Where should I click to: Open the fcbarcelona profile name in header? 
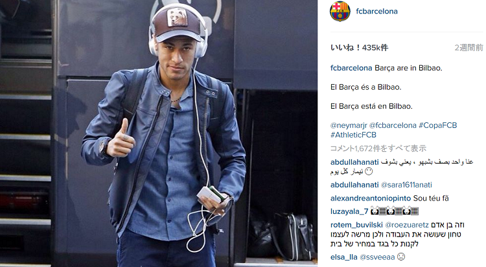(376, 12)
